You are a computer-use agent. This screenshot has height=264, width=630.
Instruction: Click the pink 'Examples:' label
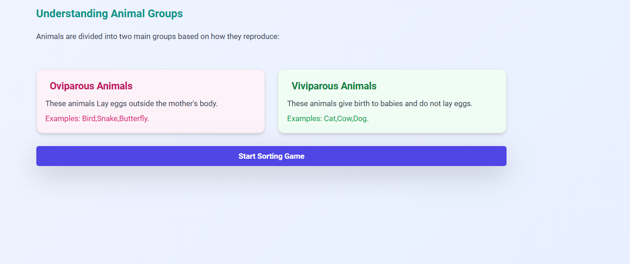tap(63, 118)
